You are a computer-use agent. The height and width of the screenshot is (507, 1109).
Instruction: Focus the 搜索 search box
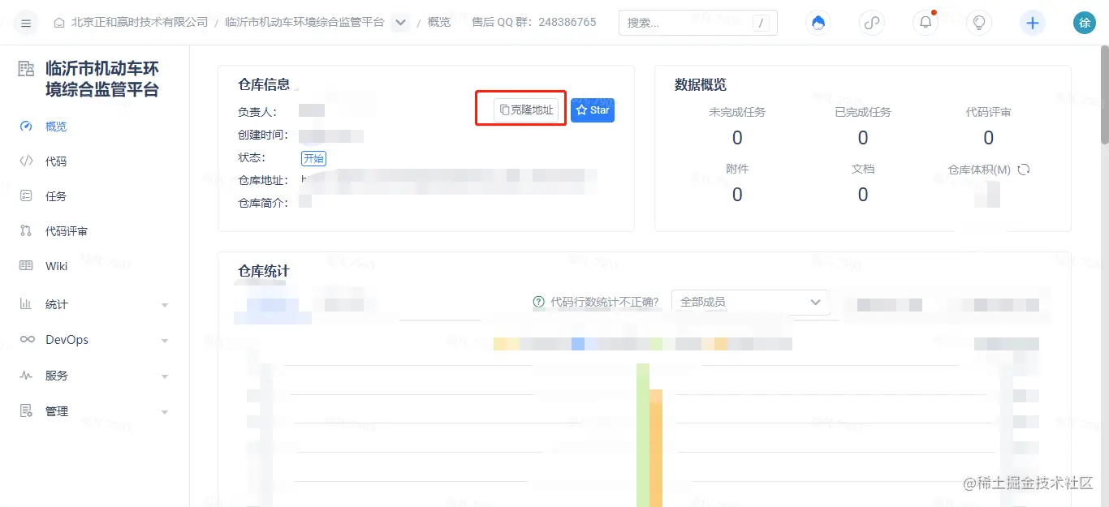(x=698, y=23)
